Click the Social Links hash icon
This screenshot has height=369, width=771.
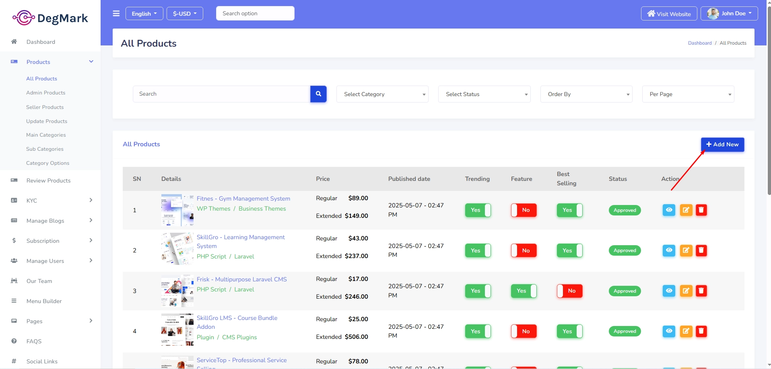(x=14, y=361)
